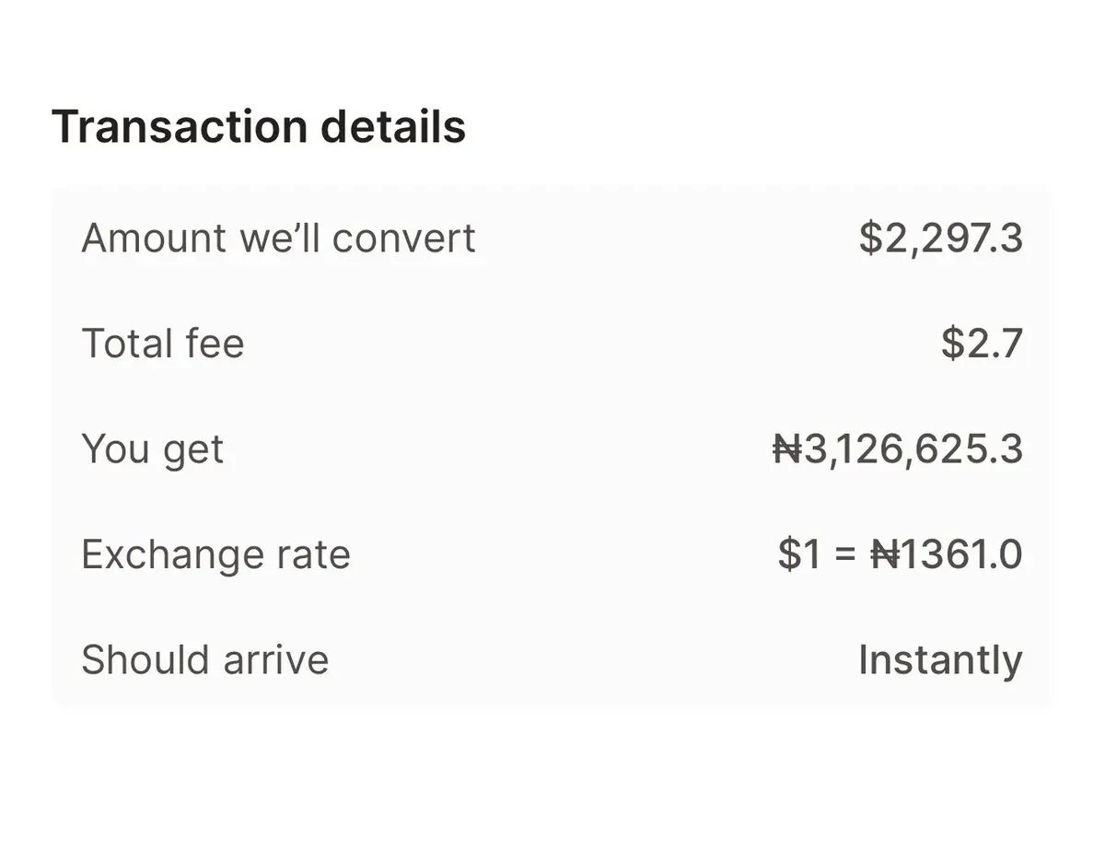Select the Total fee label
The image size is (1105, 862).
163,344
